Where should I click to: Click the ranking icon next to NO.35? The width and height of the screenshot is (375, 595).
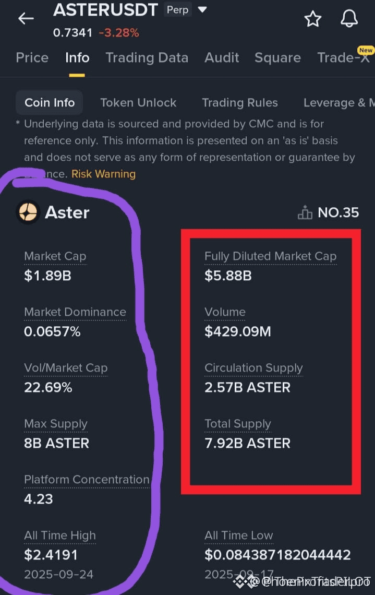tap(305, 212)
